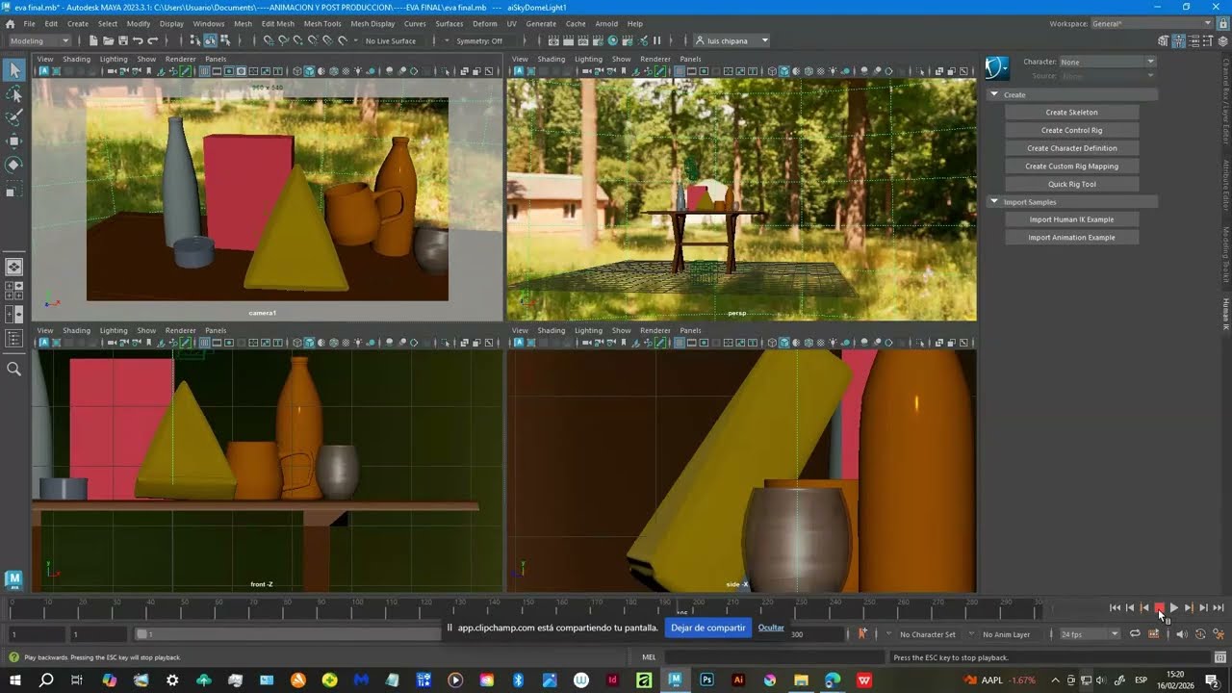Click Import Human IK Example button

click(x=1071, y=219)
